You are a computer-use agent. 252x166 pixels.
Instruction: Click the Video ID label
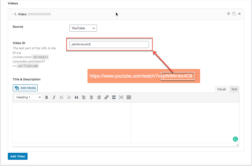(x=19, y=43)
